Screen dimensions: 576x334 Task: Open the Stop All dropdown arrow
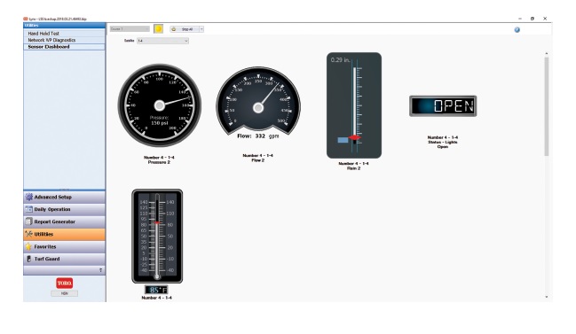201,29
